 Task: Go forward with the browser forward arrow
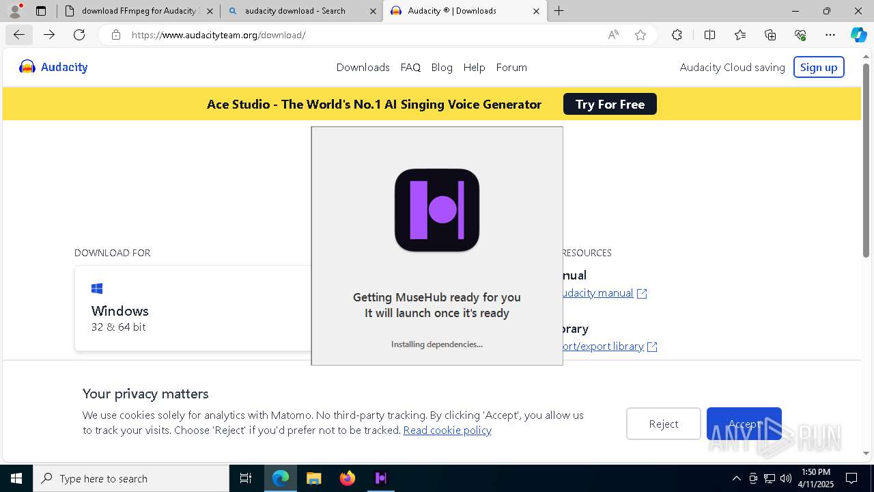click(49, 35)
